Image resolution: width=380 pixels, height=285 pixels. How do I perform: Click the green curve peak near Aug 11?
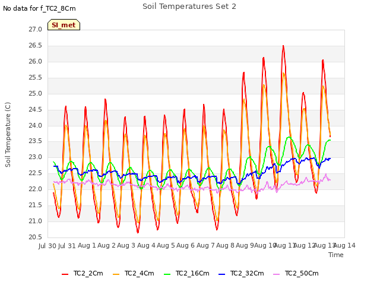pos(289,137)
